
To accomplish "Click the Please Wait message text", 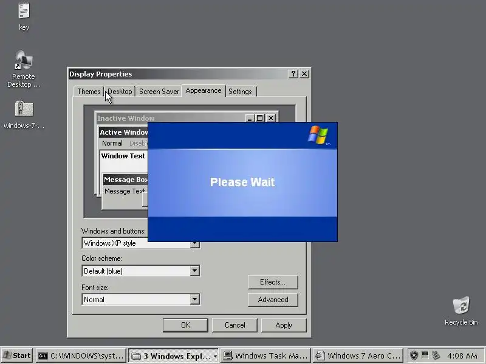I will coord(242,182).
